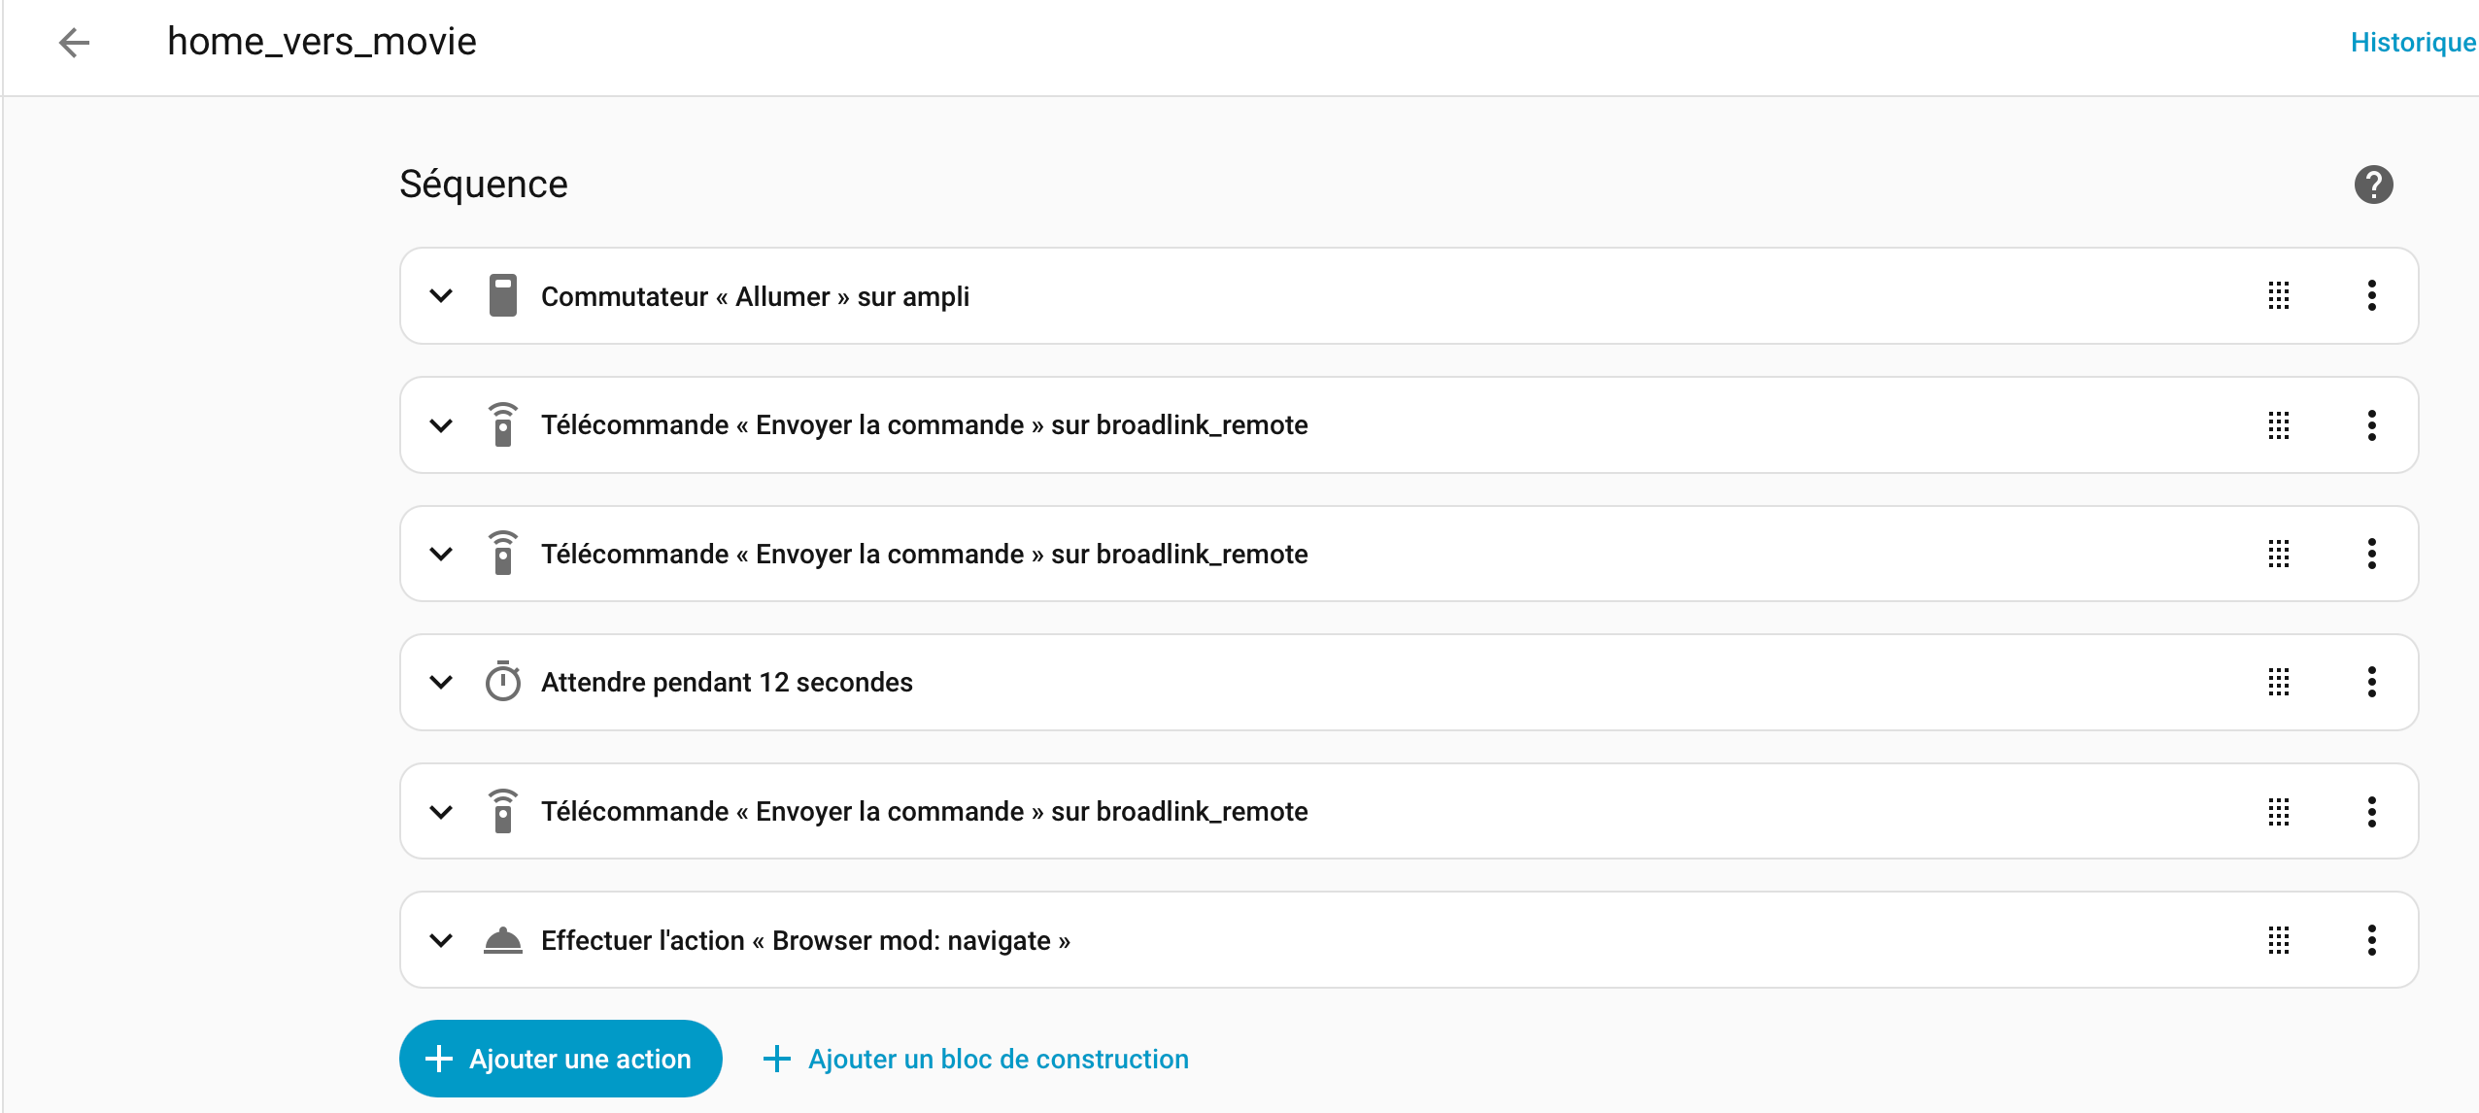This screenshot has width=2479, height=1113.
Task: Open three-dot menu of first broadlink_remote action
Action: 2372,425
